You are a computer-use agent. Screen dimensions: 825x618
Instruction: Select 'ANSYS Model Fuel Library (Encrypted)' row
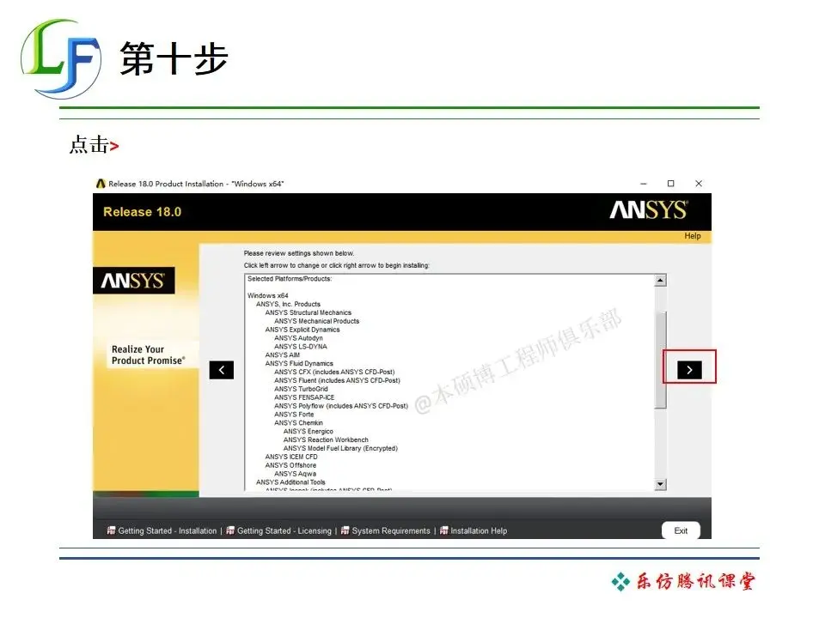(340, 448)
